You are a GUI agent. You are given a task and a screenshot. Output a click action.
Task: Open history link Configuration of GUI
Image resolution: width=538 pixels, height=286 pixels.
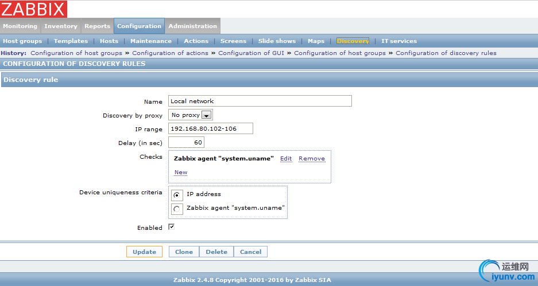(251, 53)
